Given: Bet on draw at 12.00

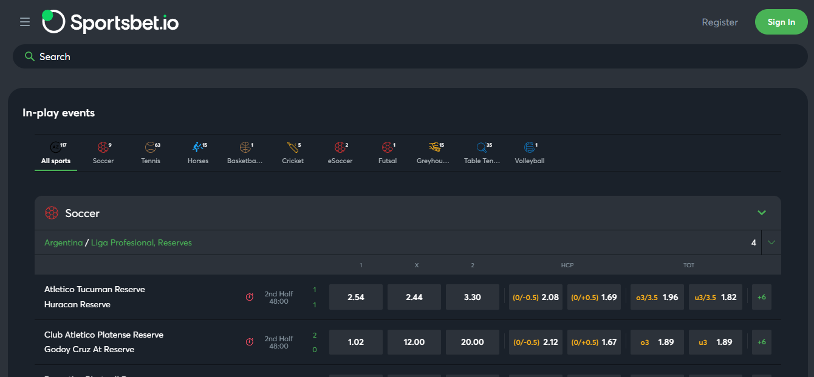Looking at the screenshot, I should [414, 342].
